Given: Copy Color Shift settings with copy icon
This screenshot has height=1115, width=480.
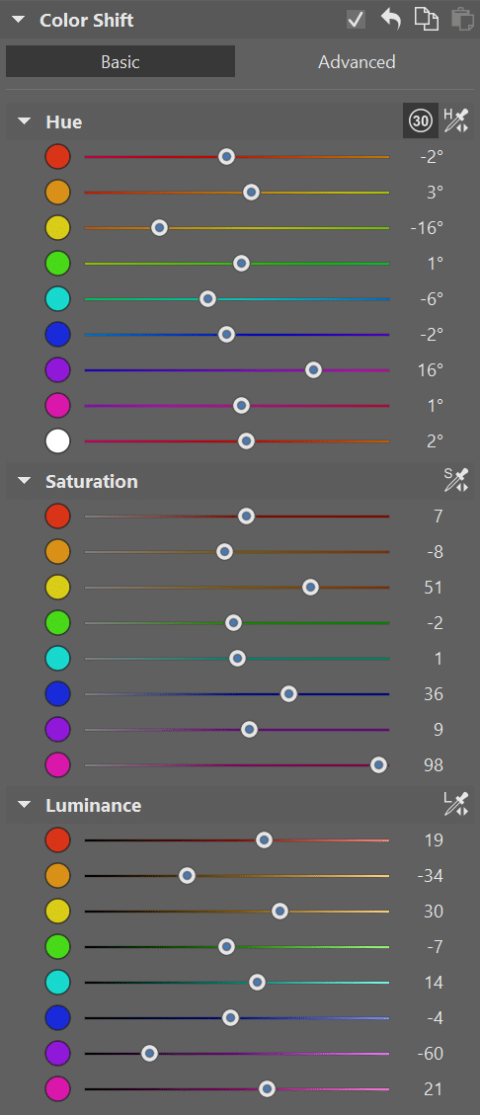Looking at the screenshot, I should tap(426, 19).
